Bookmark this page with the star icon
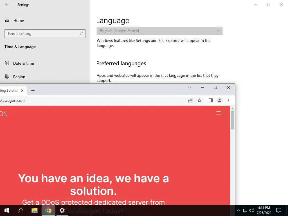 pos(199,100)
